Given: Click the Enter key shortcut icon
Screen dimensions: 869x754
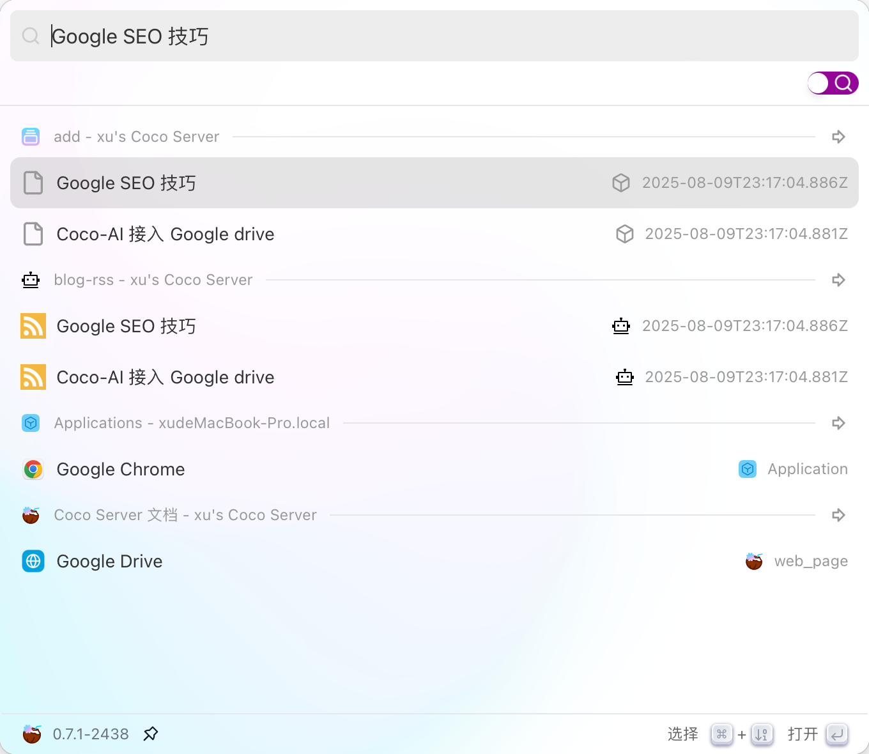Looking at the screenshot, I should (837, 734).
